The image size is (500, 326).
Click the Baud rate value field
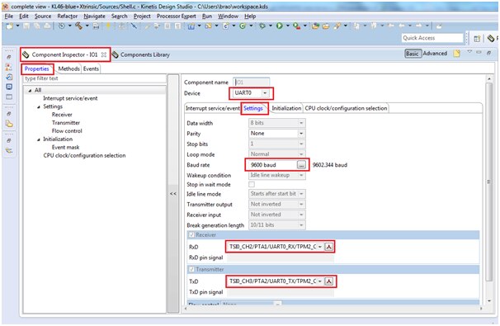point(272,165)
